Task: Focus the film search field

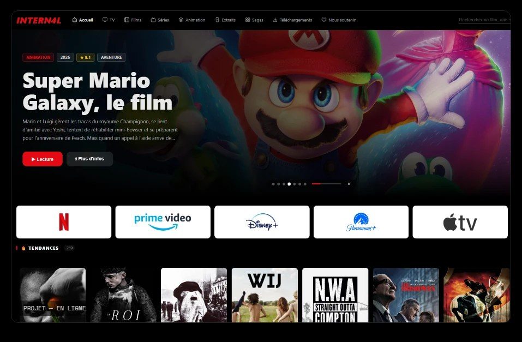Action: click(484, 20)
